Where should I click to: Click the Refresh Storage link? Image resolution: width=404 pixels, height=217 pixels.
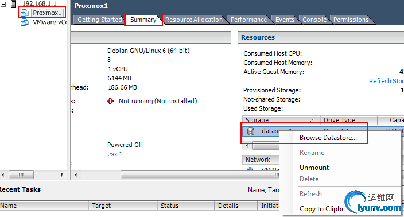tap(386, 81)
